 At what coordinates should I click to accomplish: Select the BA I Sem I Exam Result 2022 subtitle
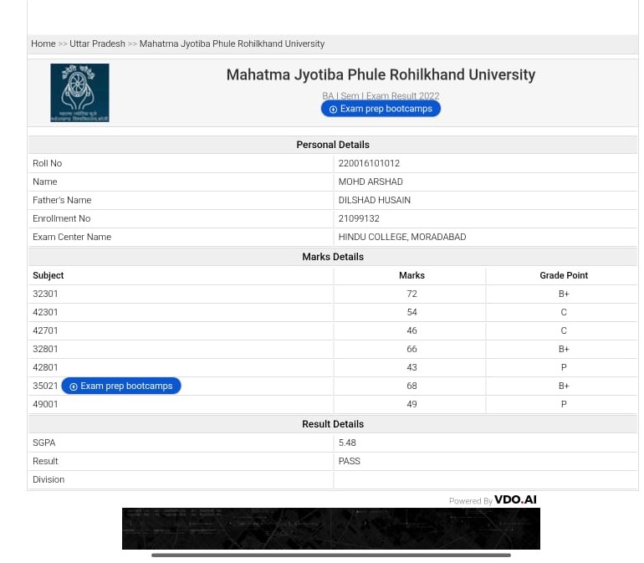click(x=381, y=95)
